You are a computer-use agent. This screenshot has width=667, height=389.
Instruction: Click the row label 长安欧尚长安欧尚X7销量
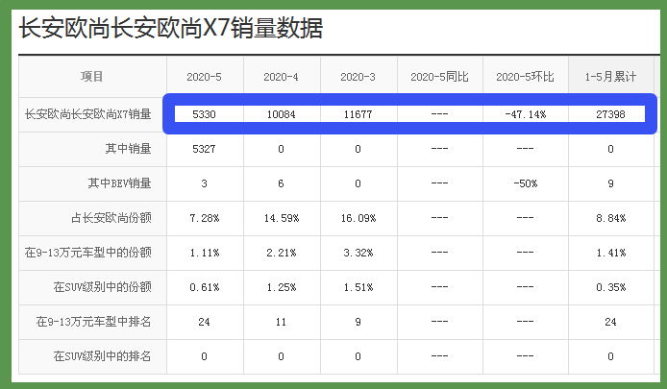88,114
